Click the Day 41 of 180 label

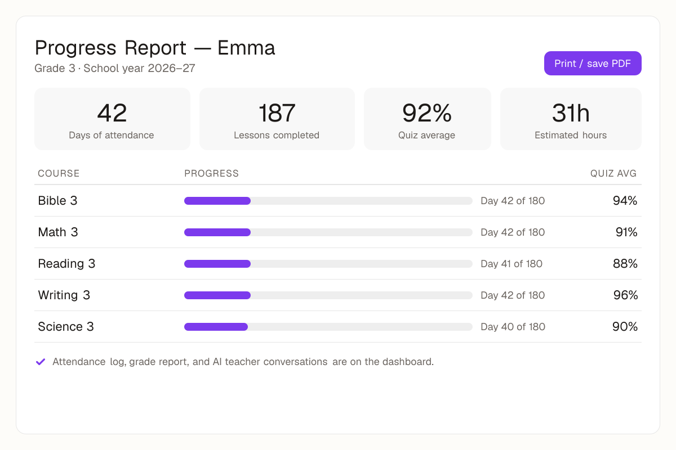coord(512,264)
